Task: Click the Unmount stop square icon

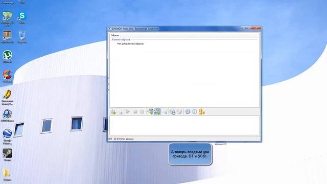Action: 135,112
